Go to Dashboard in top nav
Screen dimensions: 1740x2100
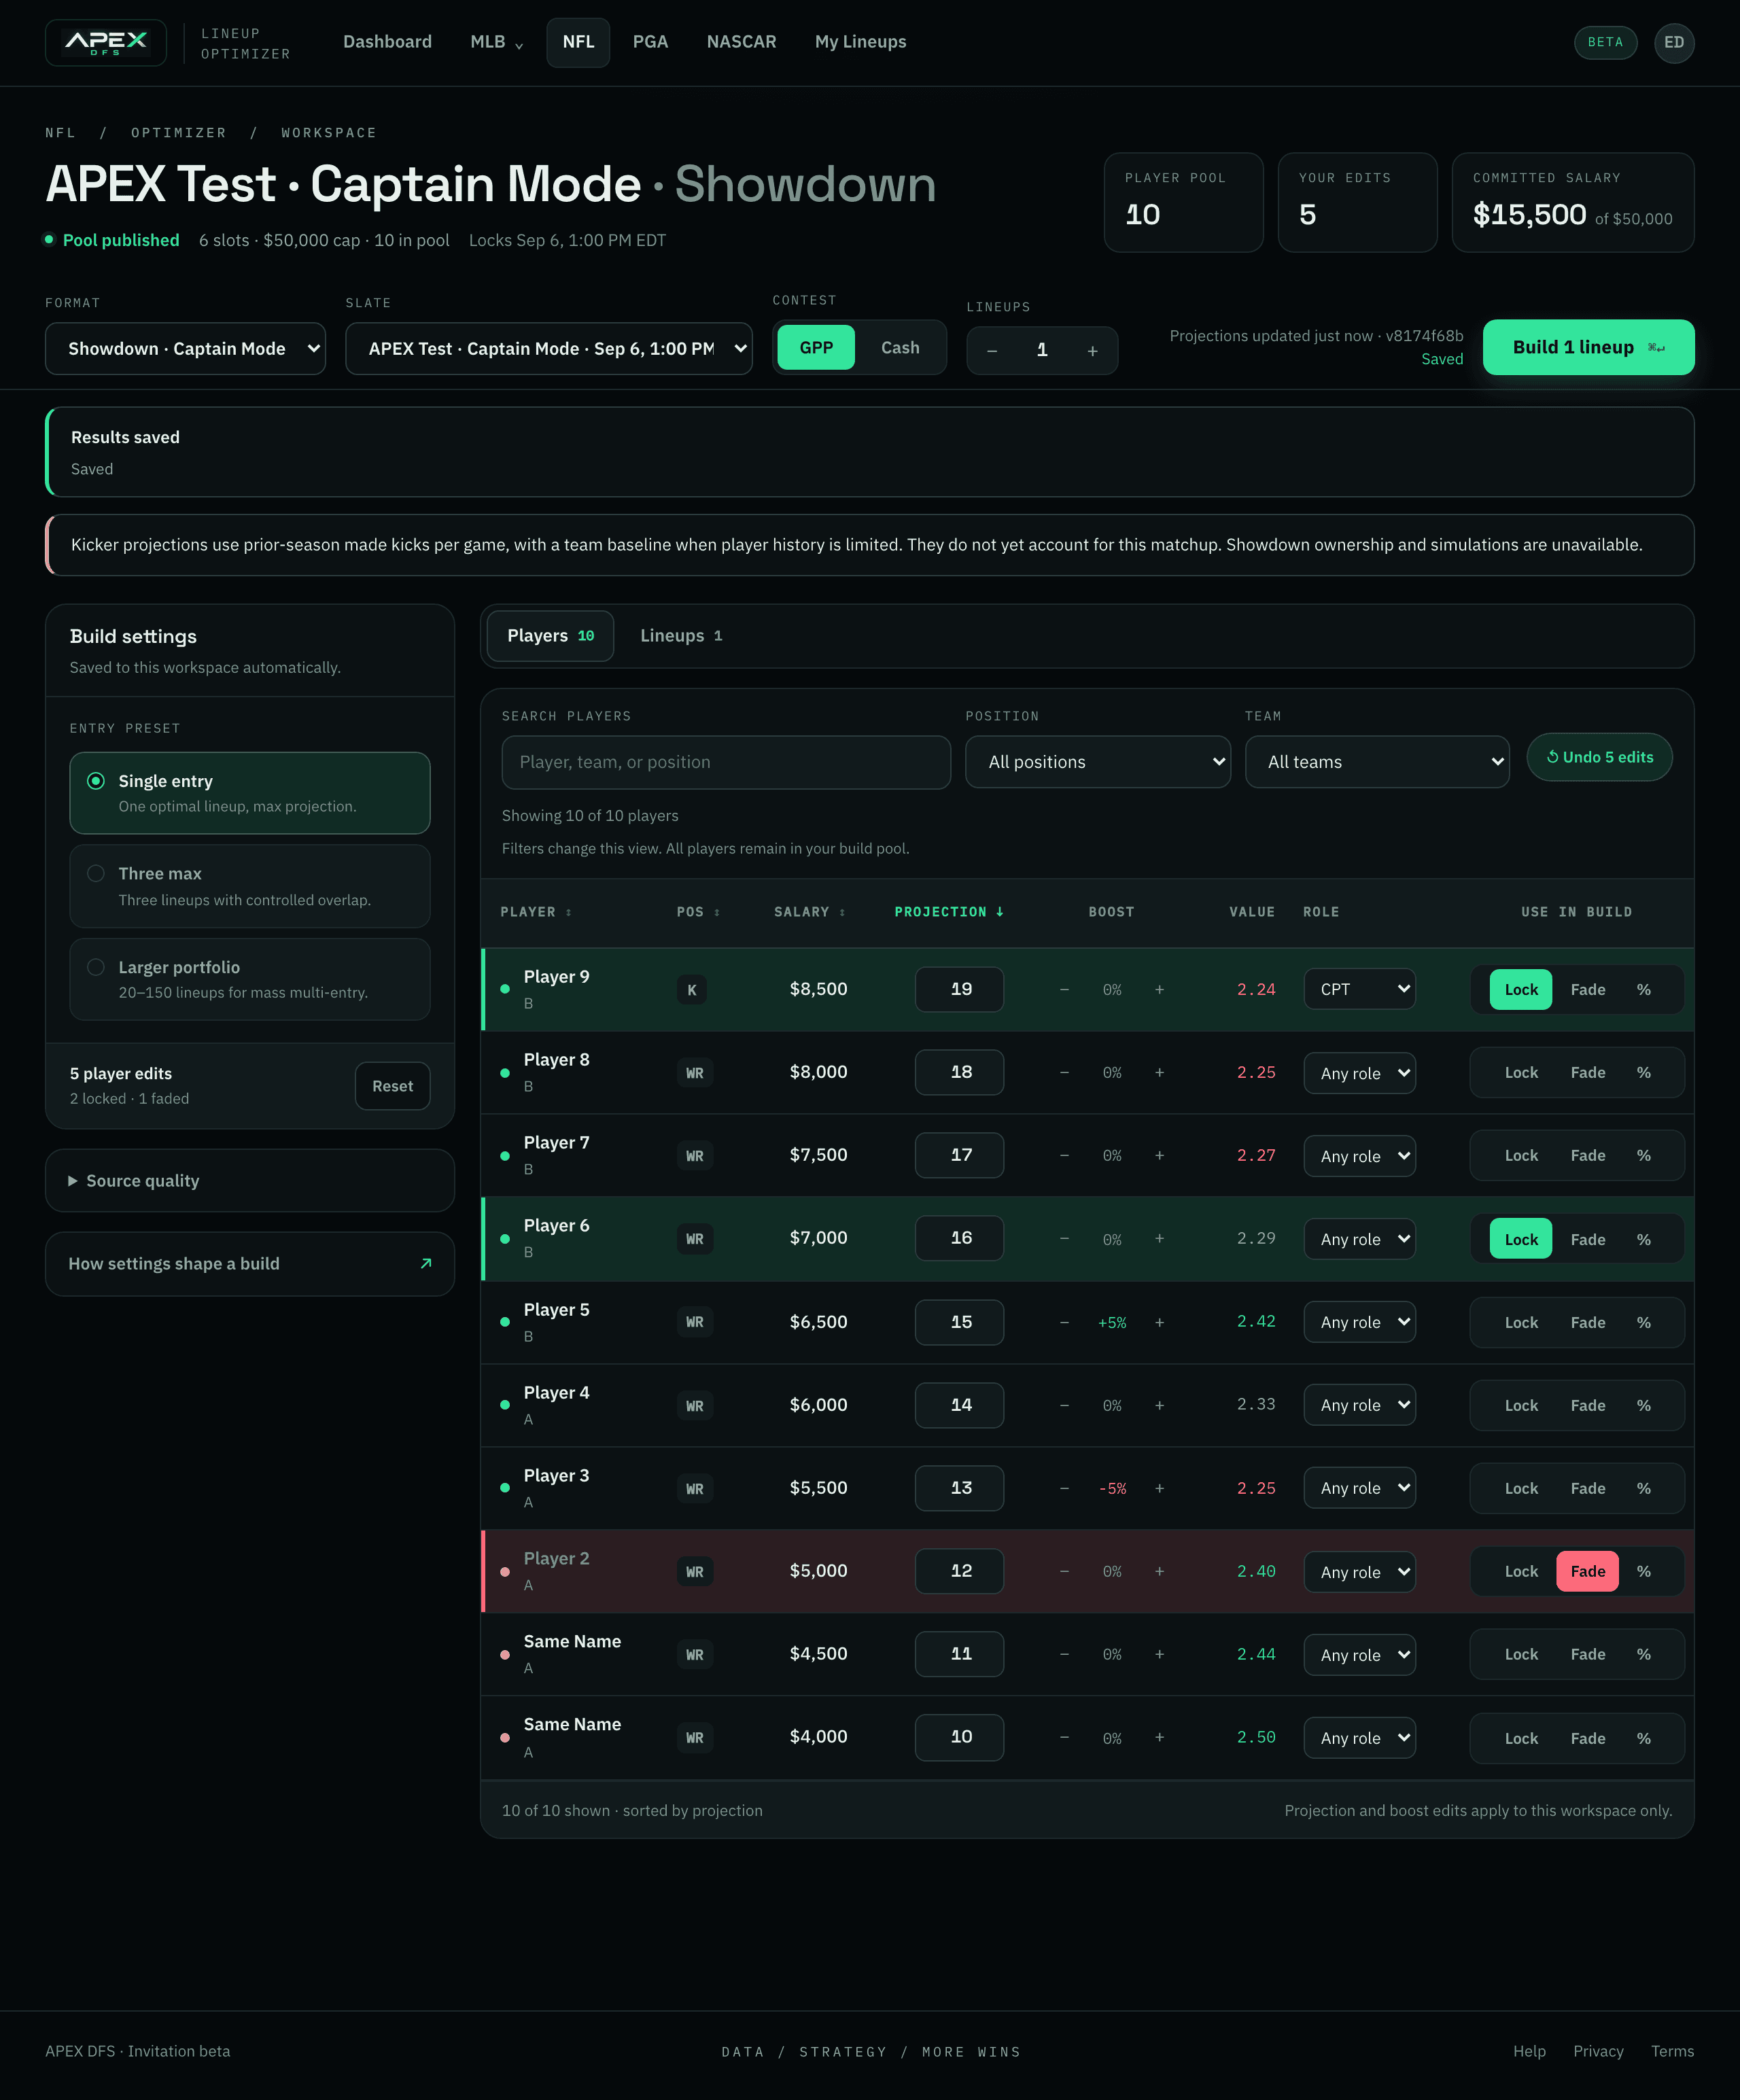click(x=387, y=42)
